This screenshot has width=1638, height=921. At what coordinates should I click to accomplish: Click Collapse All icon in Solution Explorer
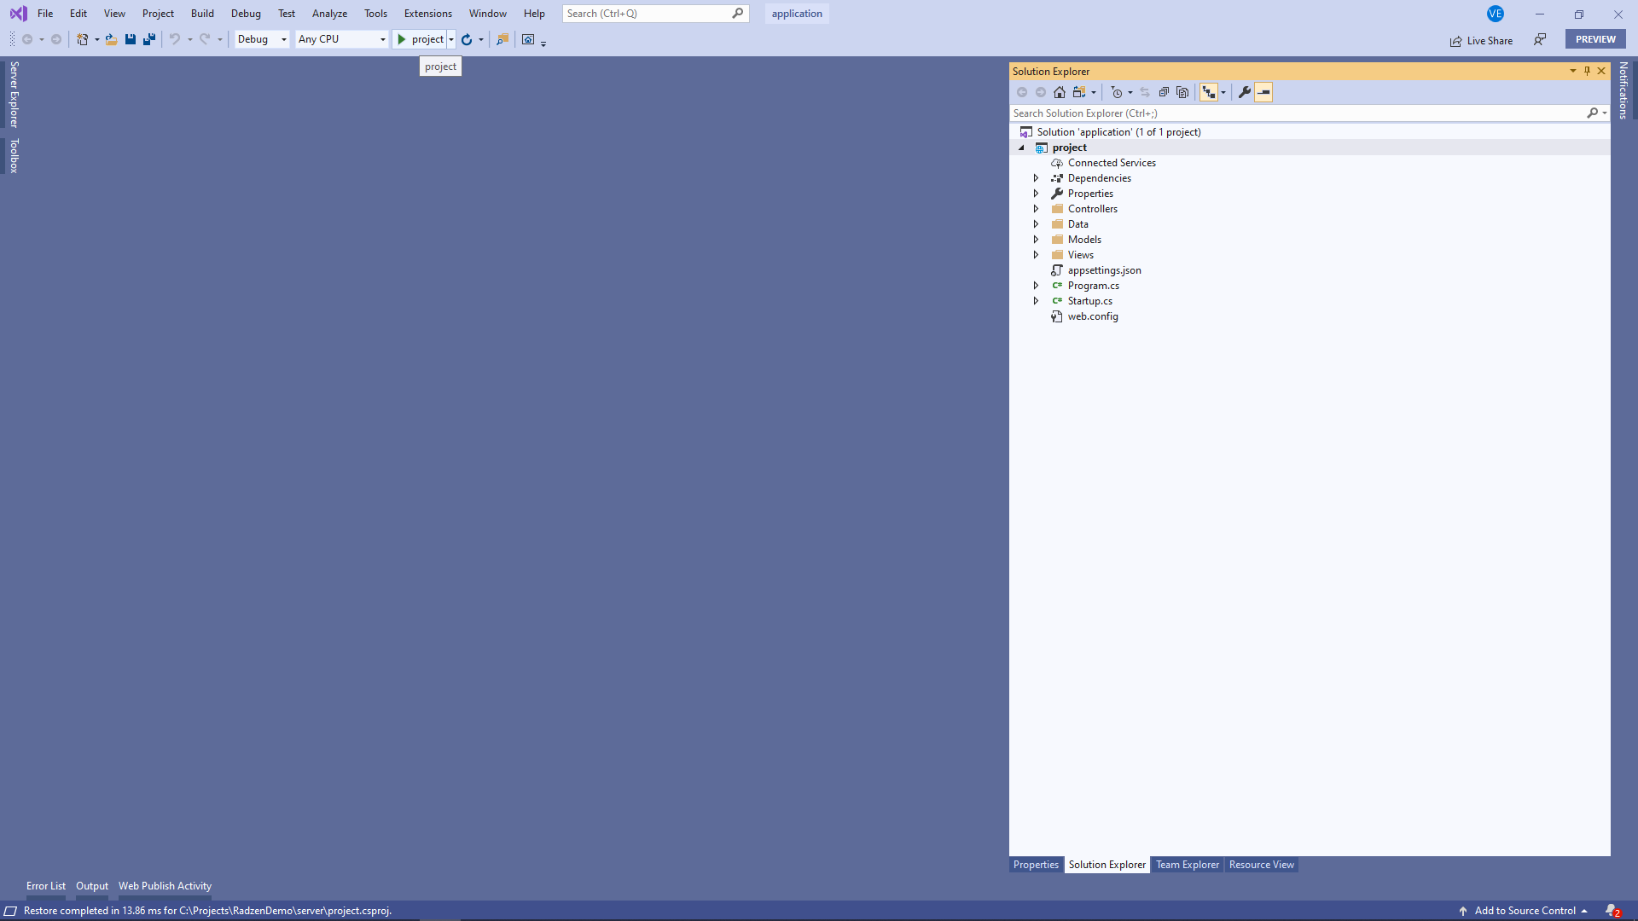1164,92
